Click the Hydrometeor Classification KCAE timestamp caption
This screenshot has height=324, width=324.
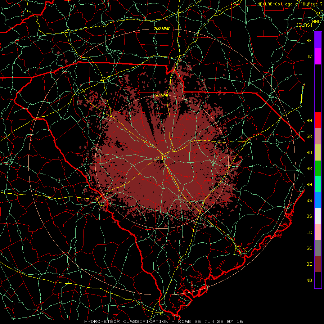click(x=163, y=321)
